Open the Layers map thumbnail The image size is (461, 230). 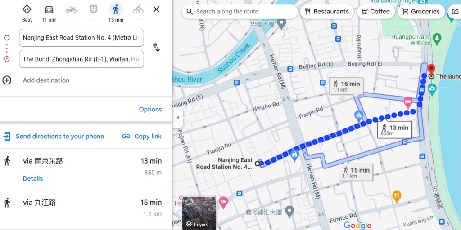tap(199, 213)
